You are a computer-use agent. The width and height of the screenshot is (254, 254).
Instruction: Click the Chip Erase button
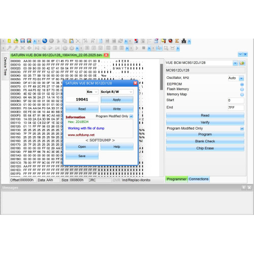(x=205, y=148)
